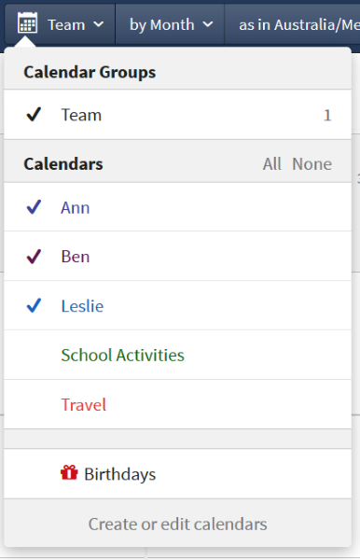The width and height of the screenshot is (360, 560).
Task: Click the calendar grid icon in toolbar
Action: click(27, 22)
